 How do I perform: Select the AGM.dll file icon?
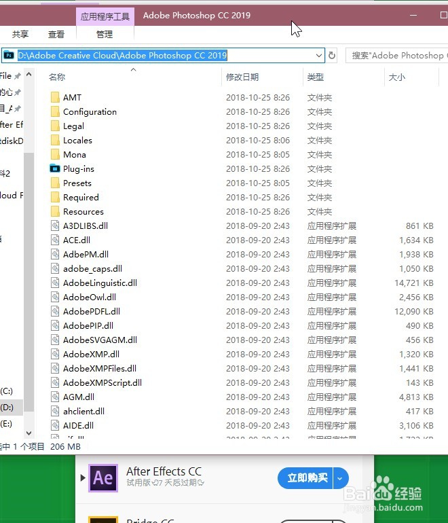click(x=55, y=397)
